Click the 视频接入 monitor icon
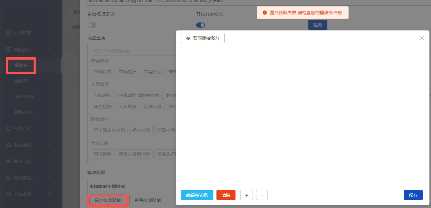Viewport: 431px width, 208px height. click(9, 49)
